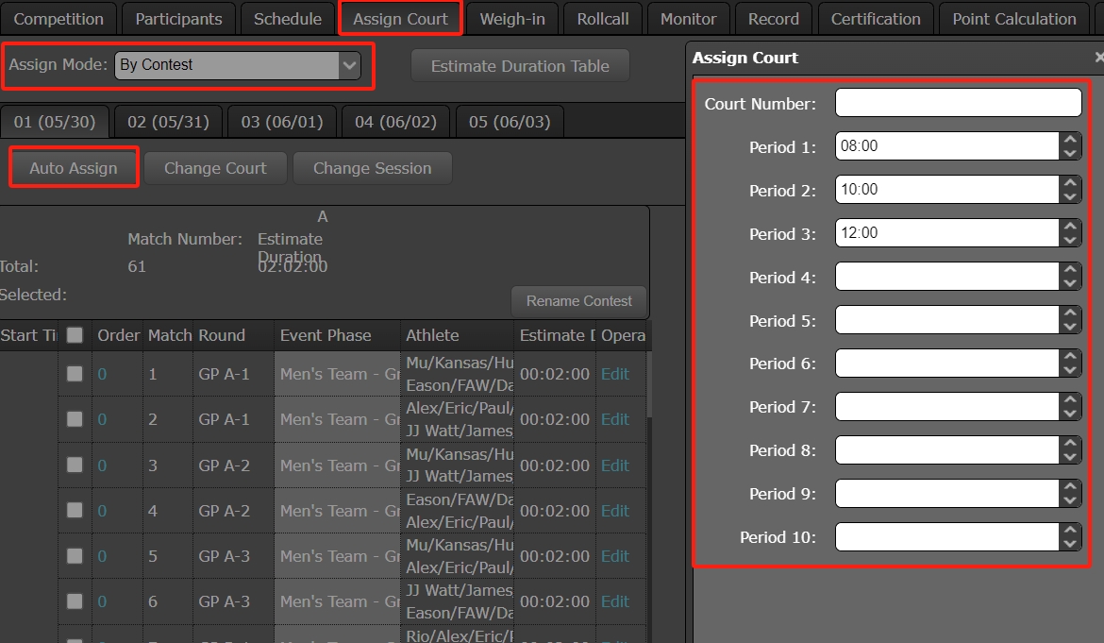Open the Schedule tab

[288, 19]
